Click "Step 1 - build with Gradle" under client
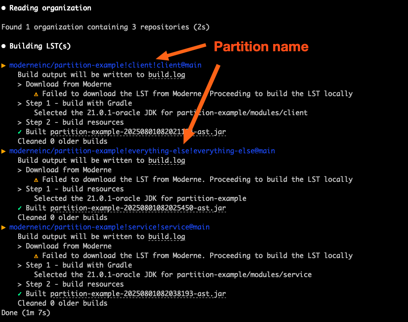 [x=79, y=103]
